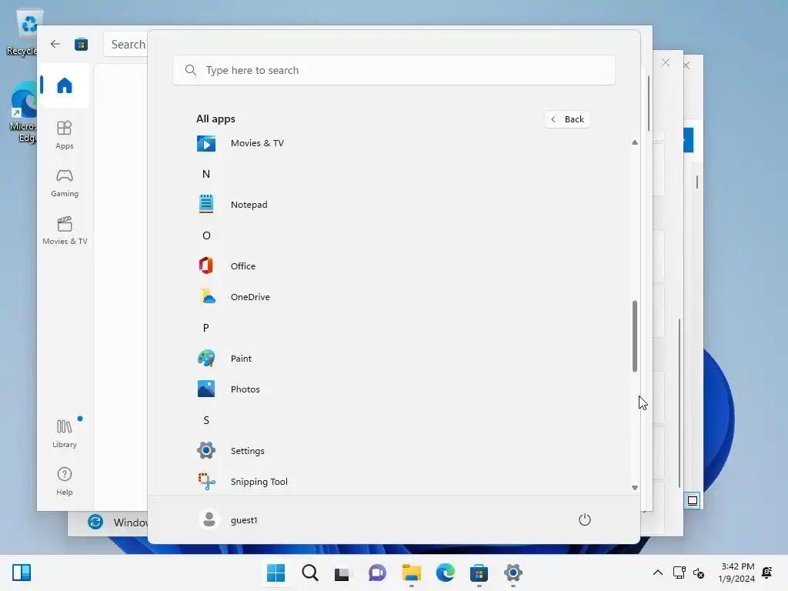Open the Photos app icon

206,389
